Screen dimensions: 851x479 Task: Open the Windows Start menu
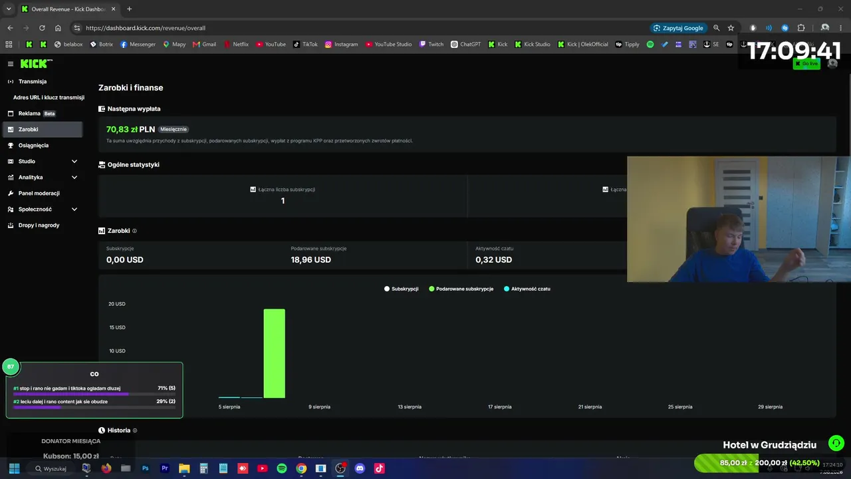14,468
